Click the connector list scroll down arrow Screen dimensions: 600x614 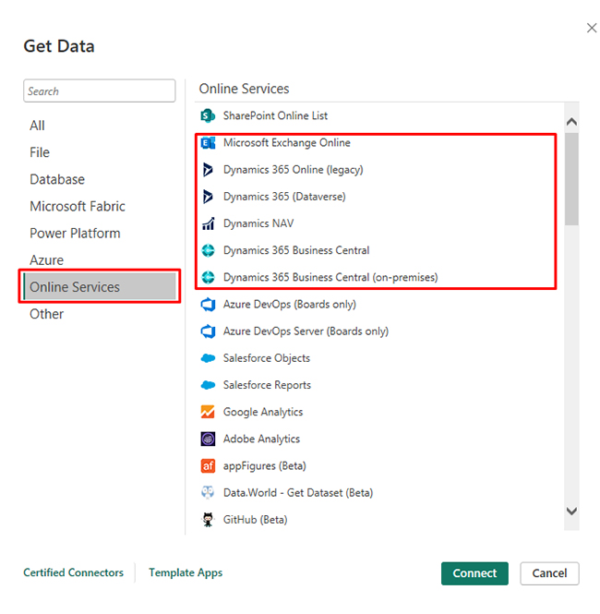571,511
